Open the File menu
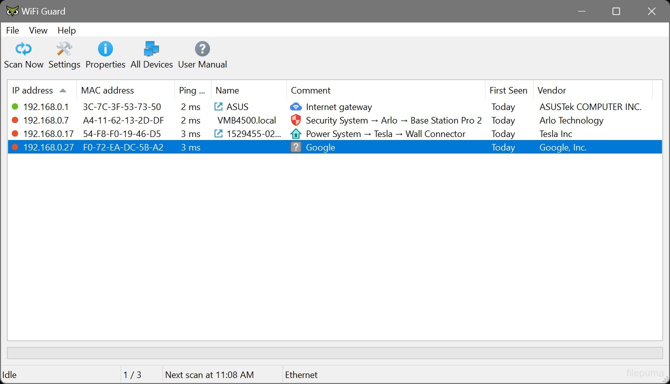This screenshot has height=384, width=670. (12, 30)
